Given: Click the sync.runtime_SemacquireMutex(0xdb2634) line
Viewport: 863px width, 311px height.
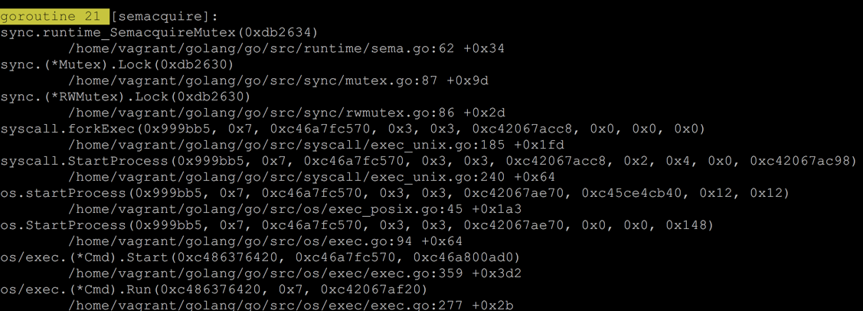Looking at the screenshot, I should pos(159,32).
